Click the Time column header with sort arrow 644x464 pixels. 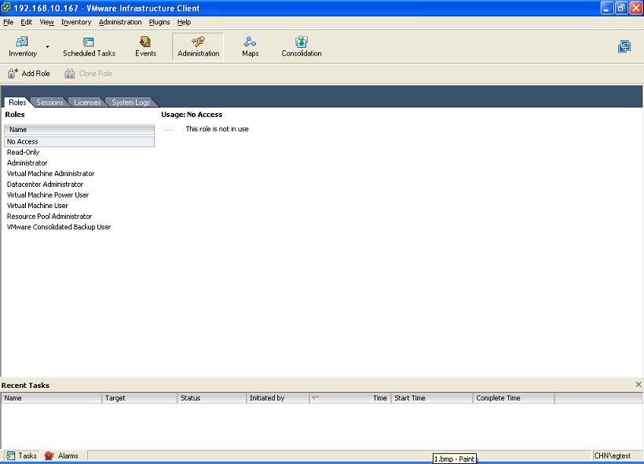350,398
